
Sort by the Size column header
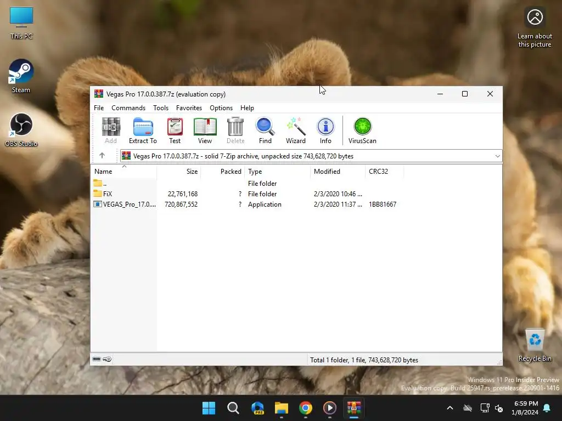click(179, 172)
